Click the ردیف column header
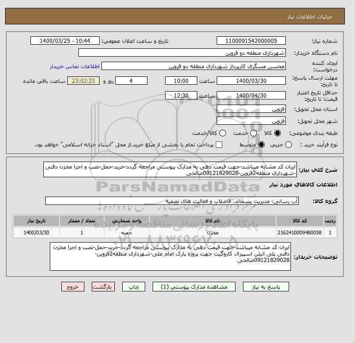Screen dimensions: 355x343 tap(330, 221)
